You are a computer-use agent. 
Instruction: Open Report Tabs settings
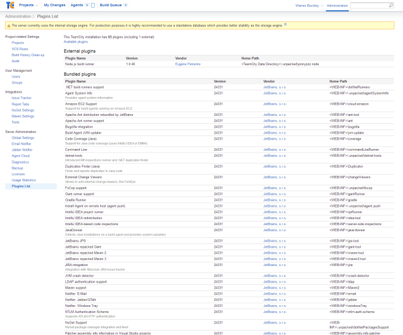[x=20, y=104]
